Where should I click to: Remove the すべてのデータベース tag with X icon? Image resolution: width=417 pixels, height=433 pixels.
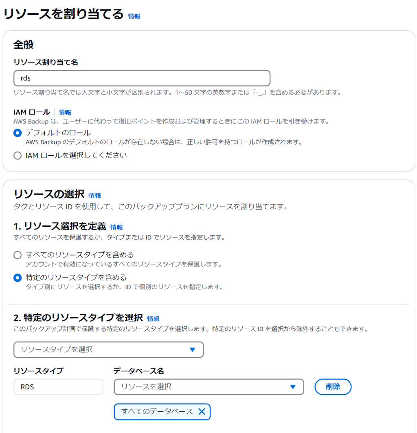click(x=202, y=412)
